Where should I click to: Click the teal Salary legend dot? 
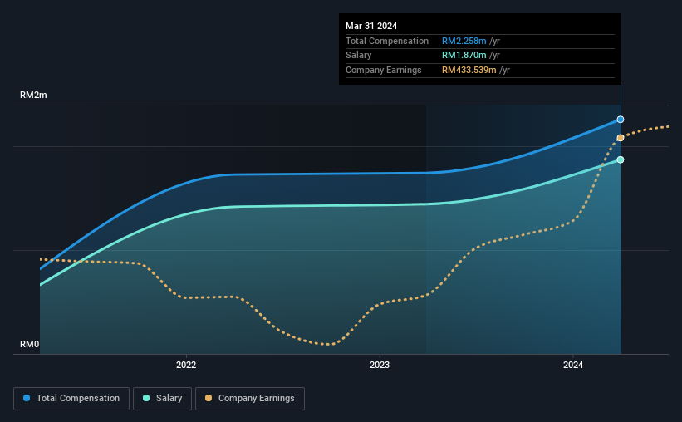point(146,398)
